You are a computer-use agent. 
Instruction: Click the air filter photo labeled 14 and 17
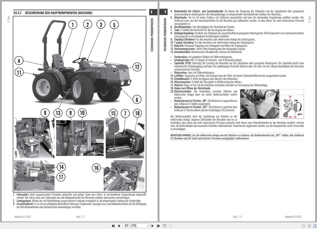34,175
